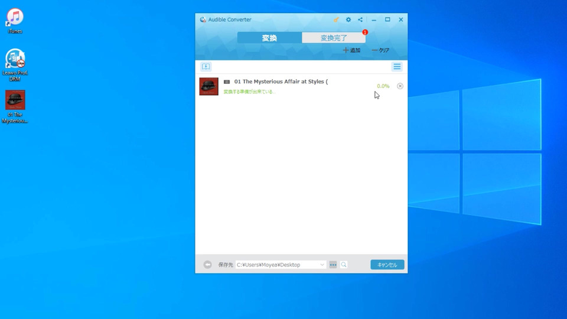This screenshot has width=567, height=319.
Task: Click the 0.0% progress value
Action: pyautogui.click(x=383, y=86)
